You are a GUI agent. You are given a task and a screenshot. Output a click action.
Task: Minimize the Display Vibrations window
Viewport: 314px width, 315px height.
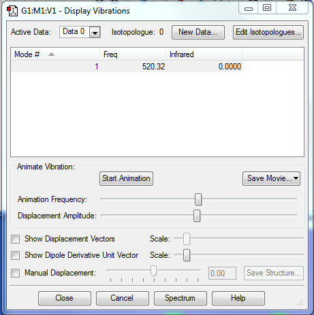point(249,8)
